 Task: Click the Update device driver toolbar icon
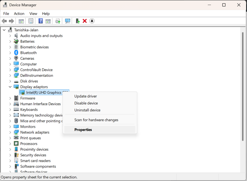click(x=58, y=21)
